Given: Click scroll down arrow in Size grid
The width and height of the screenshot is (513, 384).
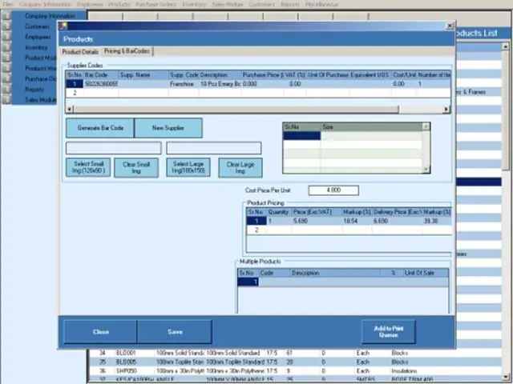Looking at the screenshot, I should click(426, 169).
